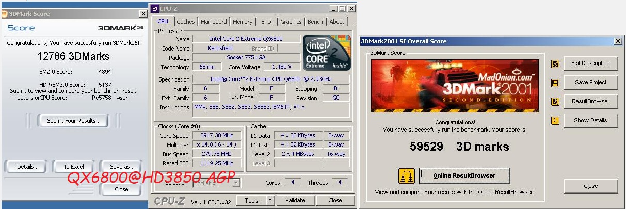Open the About tab in CPU-Z
The height and width of the screenshot is (209, 626).
[x=337, y=22]
